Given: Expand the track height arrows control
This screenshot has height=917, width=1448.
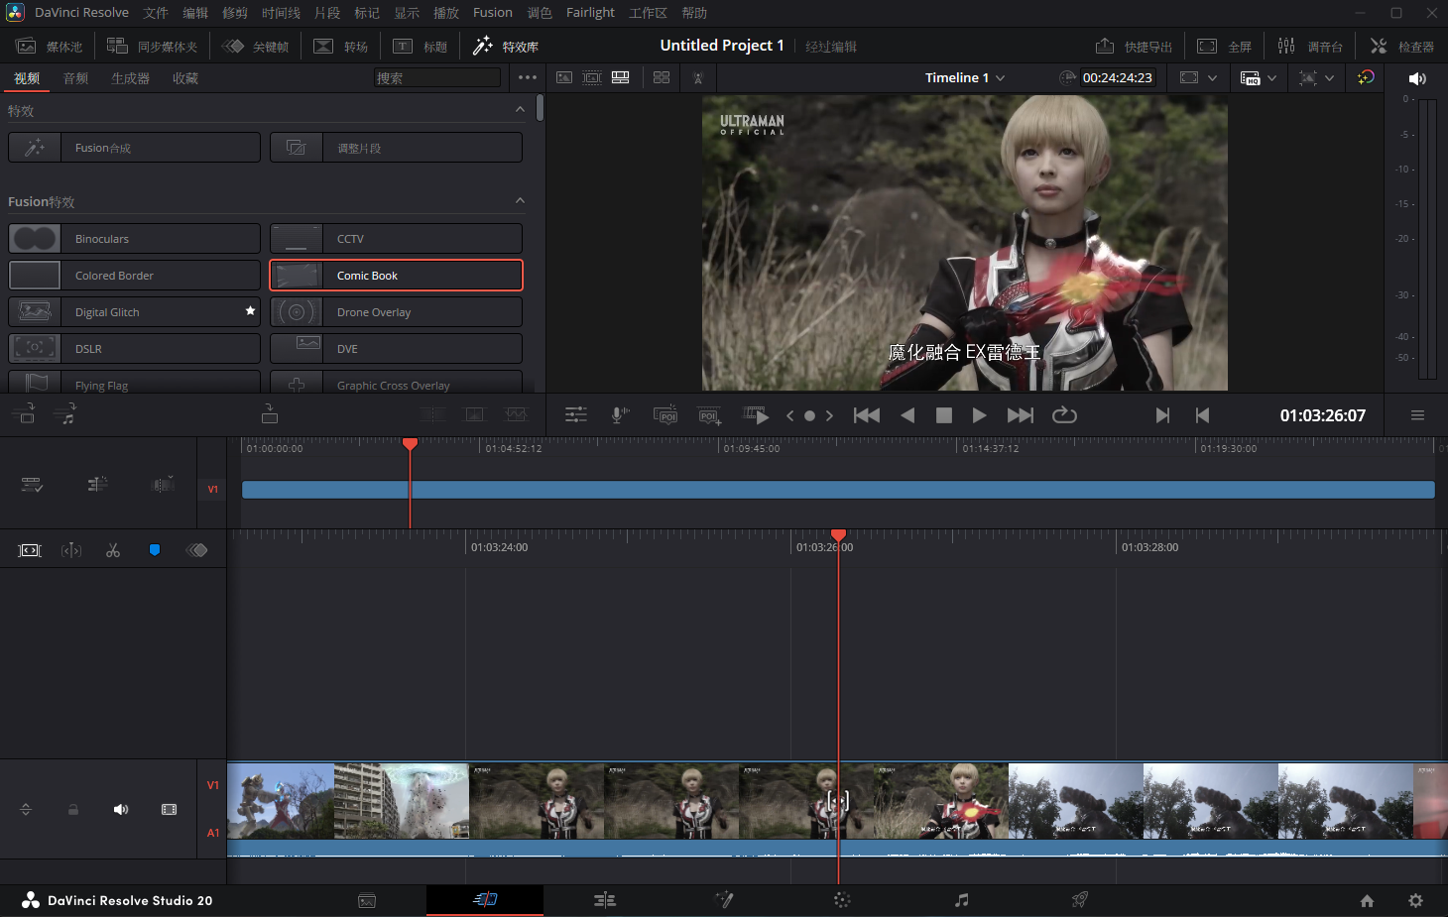Looking at the screenshot, I should 26,810.
